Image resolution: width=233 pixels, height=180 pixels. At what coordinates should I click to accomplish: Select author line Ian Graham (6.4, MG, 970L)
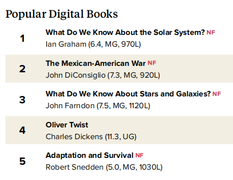click(x=93, y=44)
